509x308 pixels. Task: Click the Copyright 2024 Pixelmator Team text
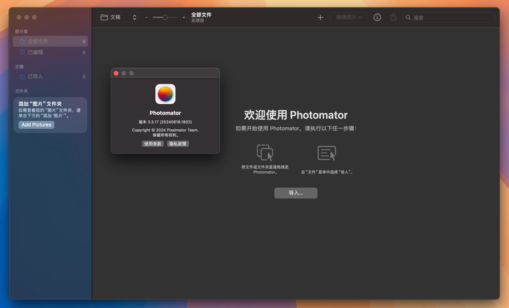coord(165,130)
